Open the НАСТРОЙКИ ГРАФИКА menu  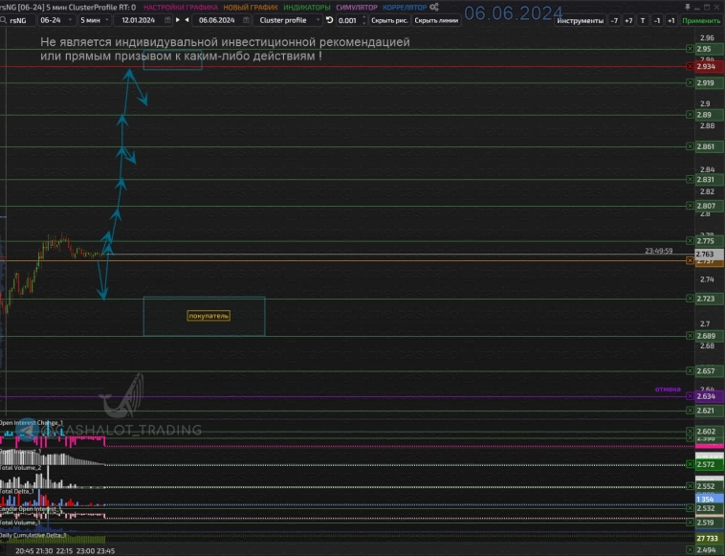pyautogui.click(x=180, y=7)
